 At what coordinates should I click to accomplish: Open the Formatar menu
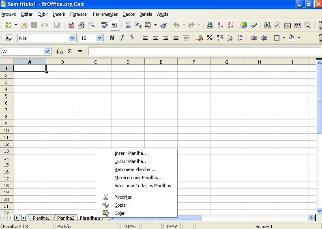(x=79, y=14)
